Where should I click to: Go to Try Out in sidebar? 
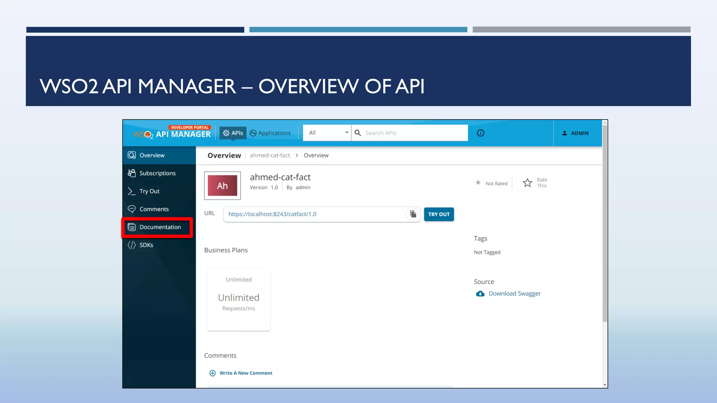click(x=159, y=191)
